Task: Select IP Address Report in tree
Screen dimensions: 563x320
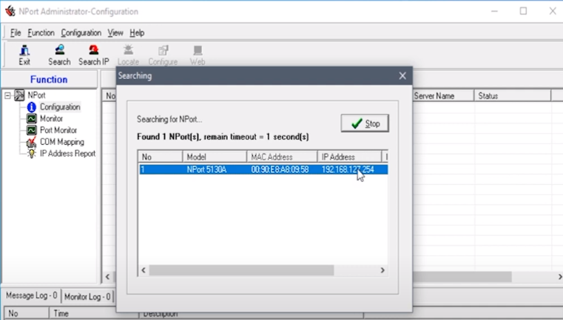Action: pos(67,154)
